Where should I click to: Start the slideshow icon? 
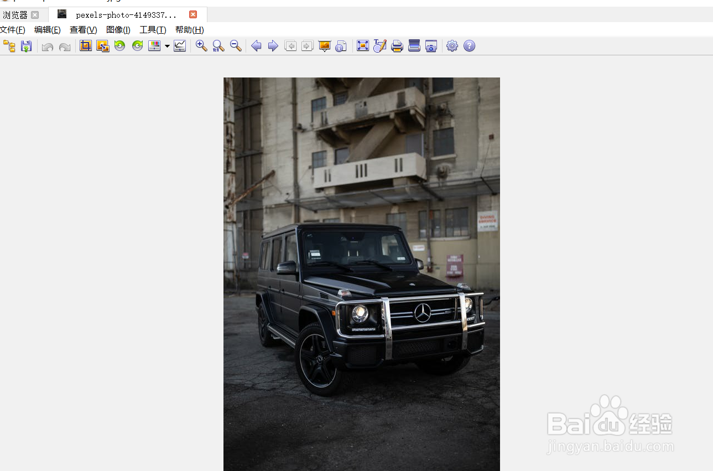click(x=325, y=46)
